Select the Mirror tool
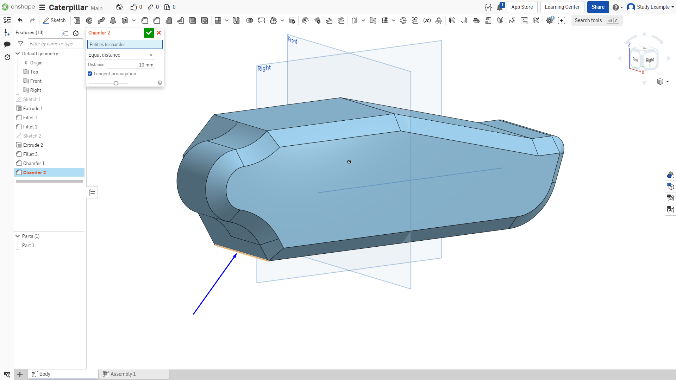 (236, 20)
